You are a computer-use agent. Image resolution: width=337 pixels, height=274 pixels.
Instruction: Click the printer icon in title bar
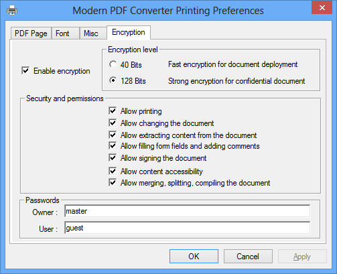coord(12,10)
